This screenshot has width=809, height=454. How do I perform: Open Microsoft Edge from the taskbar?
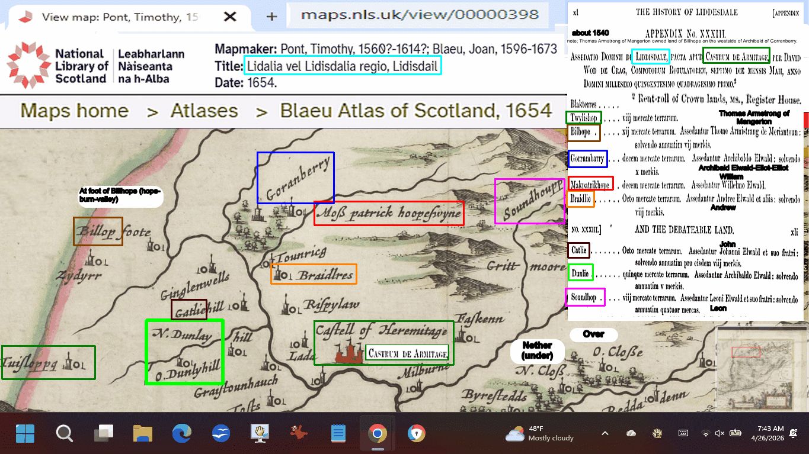(x=182, y=434)
